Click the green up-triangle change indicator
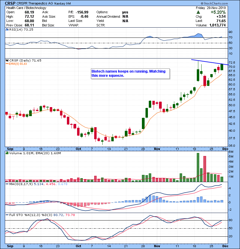 click(198, 12)
